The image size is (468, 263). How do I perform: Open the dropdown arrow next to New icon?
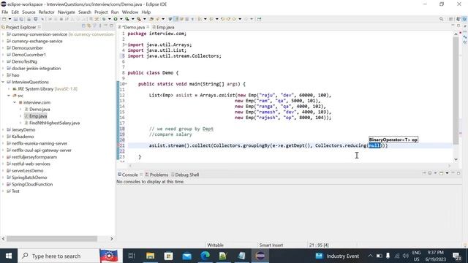[10, 19]
